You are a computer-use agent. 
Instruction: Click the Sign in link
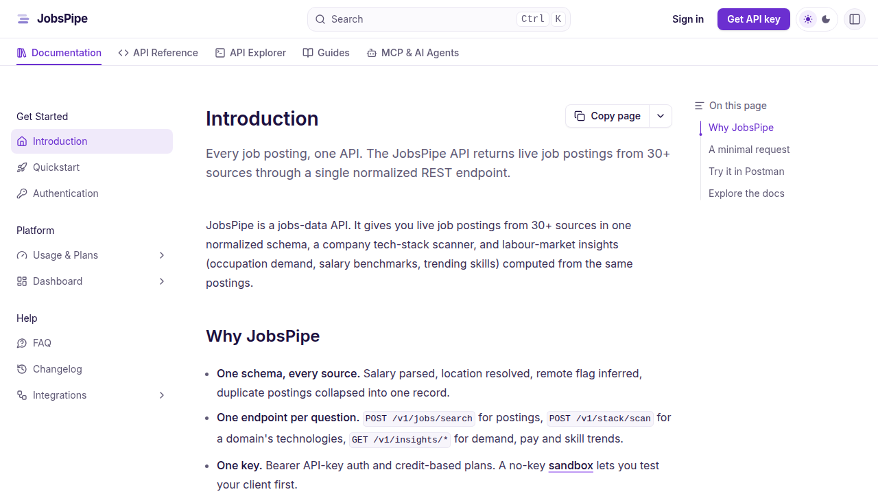tap(688, 19)
